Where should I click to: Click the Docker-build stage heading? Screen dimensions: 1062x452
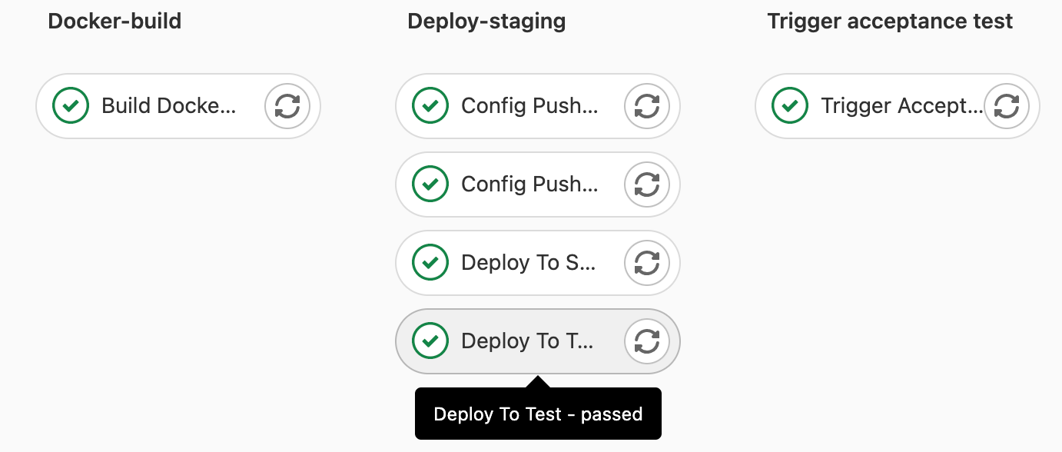[114, 22]
